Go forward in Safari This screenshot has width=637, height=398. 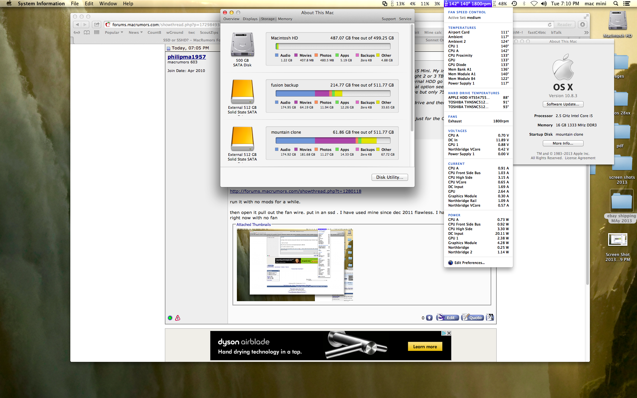pos(85,25)
